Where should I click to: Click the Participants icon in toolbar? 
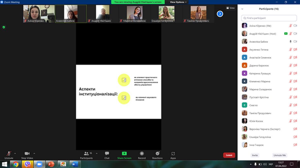coord(86,154)
